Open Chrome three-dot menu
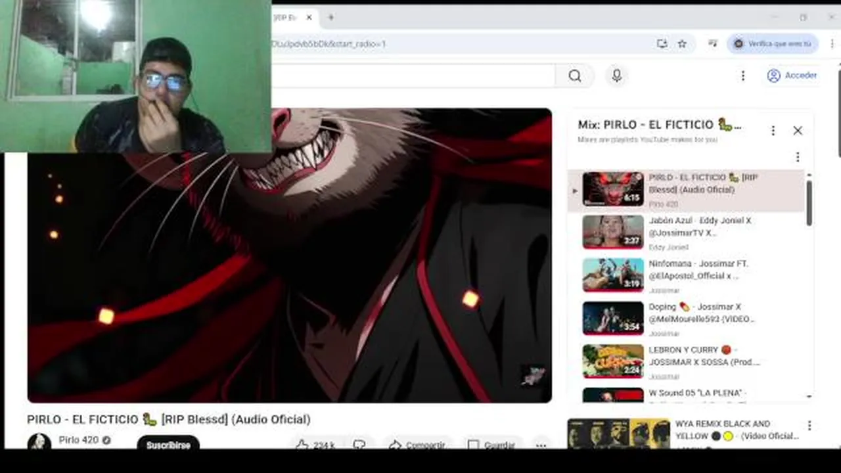 tap(832, 44)
